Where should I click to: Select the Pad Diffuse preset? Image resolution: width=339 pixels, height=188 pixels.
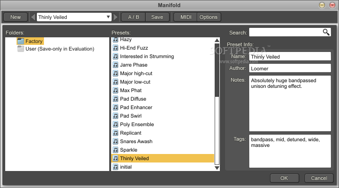(163, 99)
